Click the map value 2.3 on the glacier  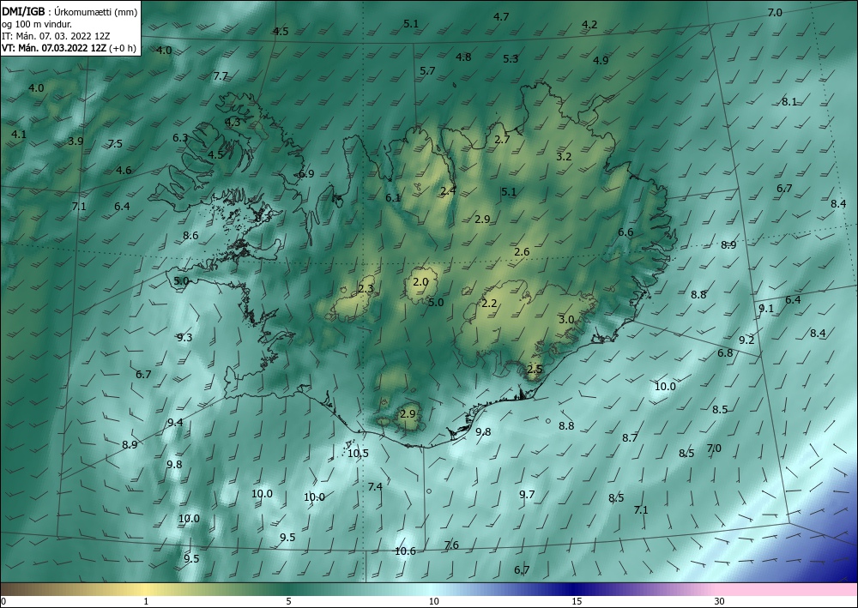[366, 289]
